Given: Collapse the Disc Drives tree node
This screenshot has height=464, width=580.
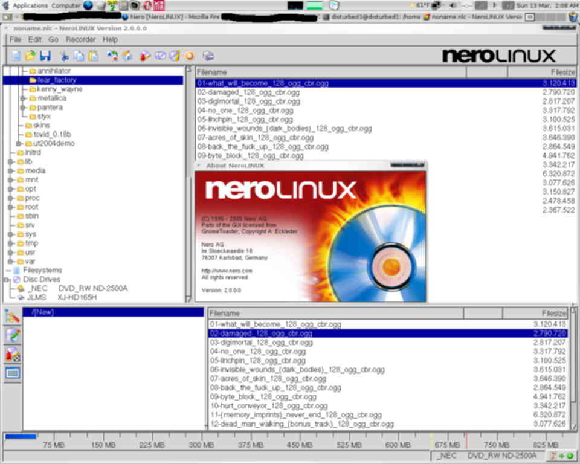Looking at the screenshot, I should click(x=7, y=280).
